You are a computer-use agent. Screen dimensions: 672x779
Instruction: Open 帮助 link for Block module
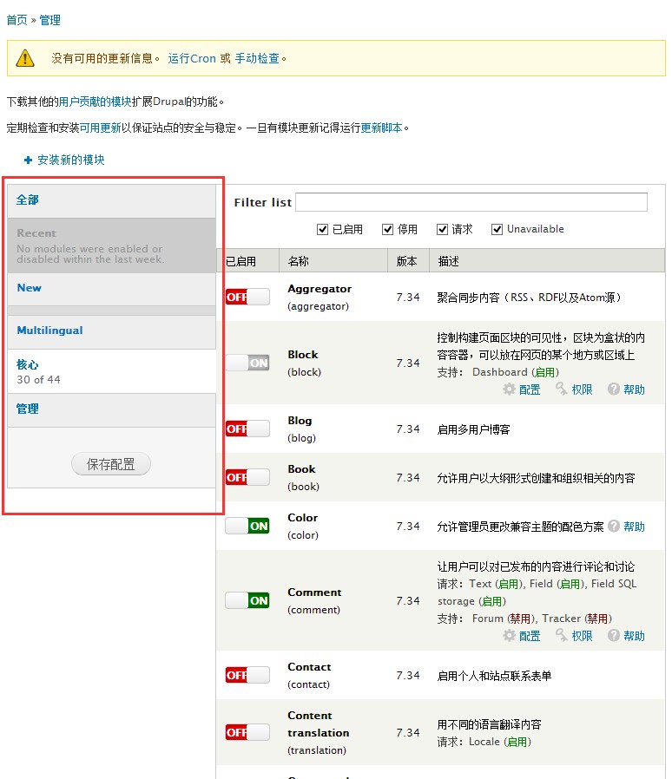click(x=634, y=389)
